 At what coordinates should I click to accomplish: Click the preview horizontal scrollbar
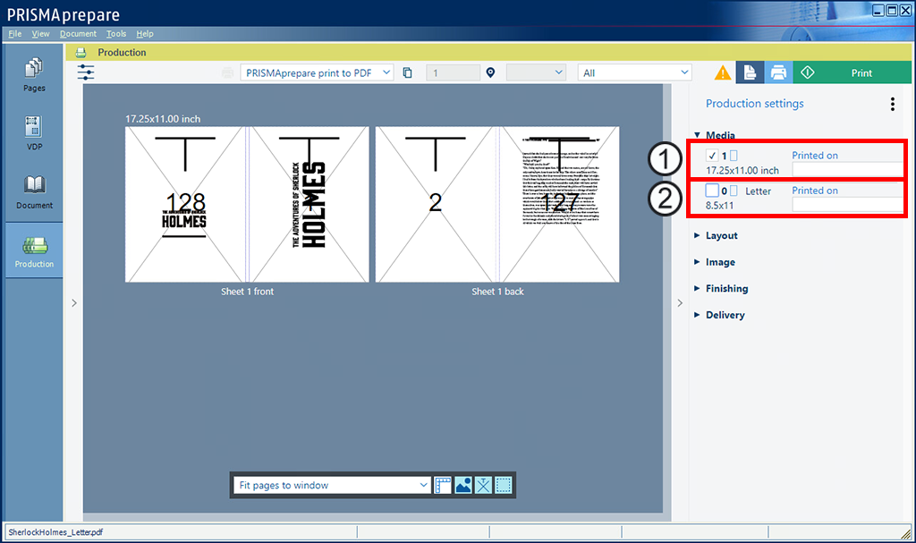point(373,517)
